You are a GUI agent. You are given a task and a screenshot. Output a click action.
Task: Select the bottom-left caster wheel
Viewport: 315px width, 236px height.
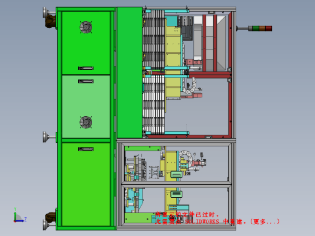50,217
